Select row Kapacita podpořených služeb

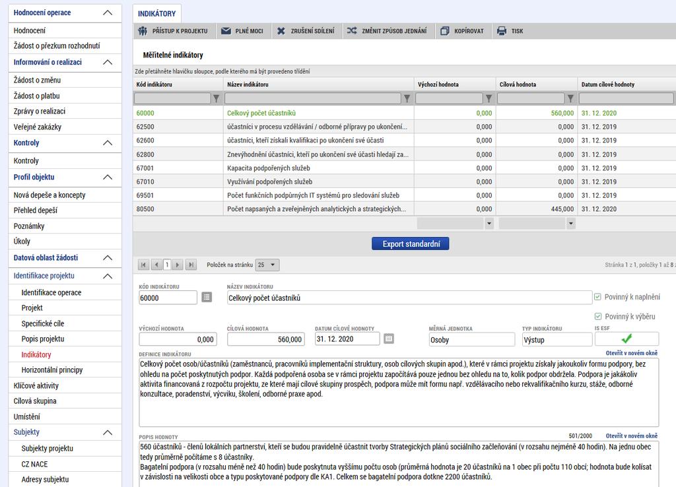(405, 168)
